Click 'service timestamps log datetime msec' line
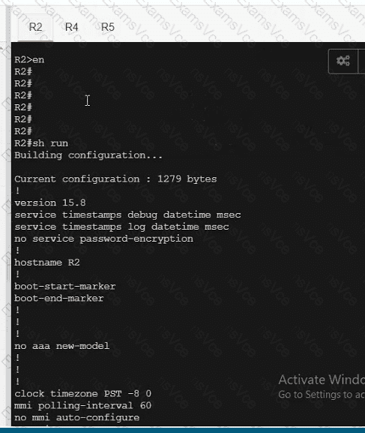This screenshot has height=433, width=365. click(121, 227)
